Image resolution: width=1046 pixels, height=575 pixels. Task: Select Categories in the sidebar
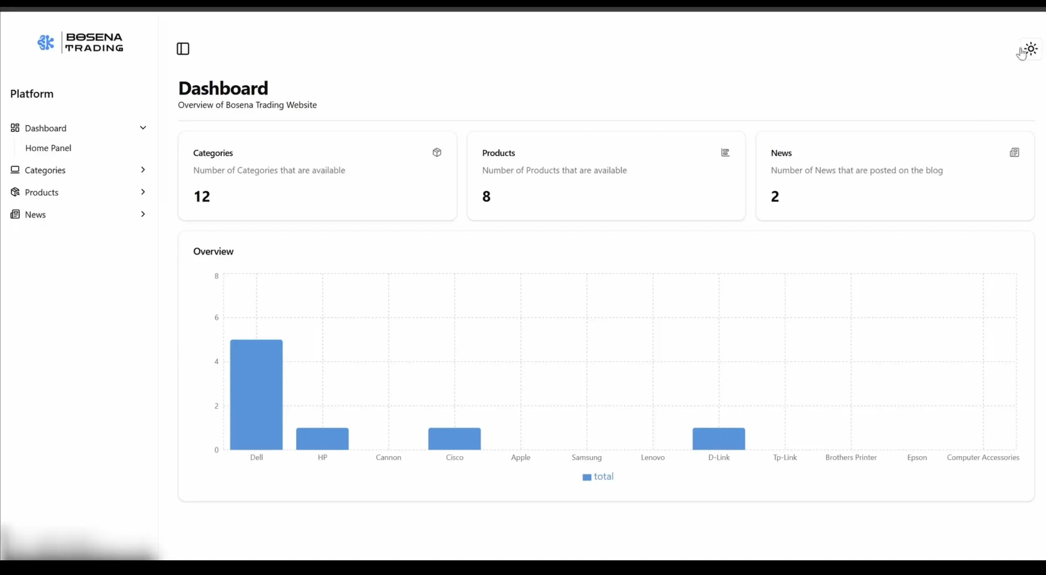pos(45,170)
